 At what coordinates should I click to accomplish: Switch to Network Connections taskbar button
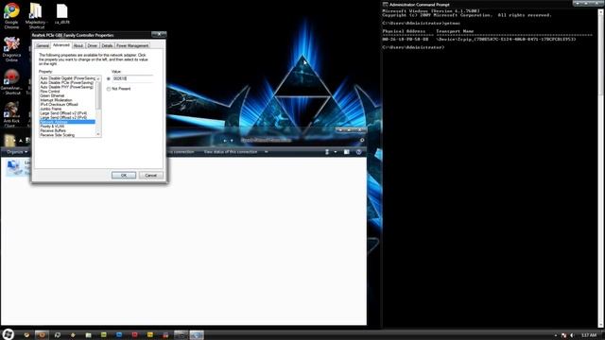pyautogui.click(x=197, y=335)
